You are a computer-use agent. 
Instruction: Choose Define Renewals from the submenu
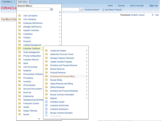pos(58,87)
